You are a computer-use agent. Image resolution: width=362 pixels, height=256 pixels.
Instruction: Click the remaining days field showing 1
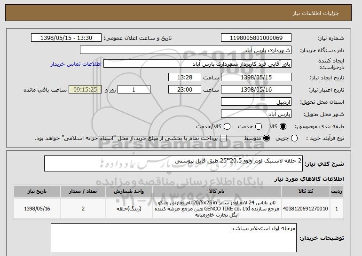134,90
